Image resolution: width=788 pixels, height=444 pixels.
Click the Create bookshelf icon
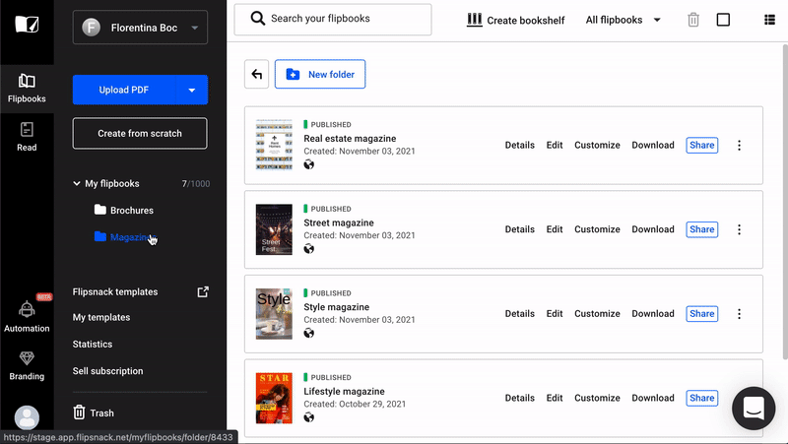[x=475, y=20]
